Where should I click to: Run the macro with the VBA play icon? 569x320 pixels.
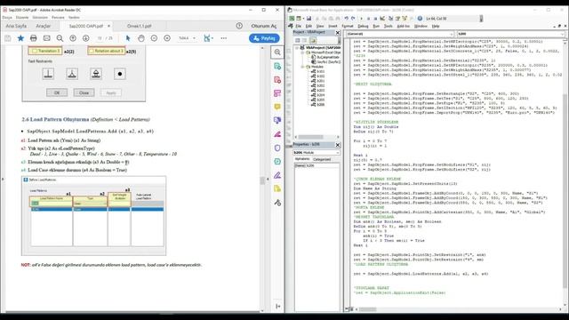(361, 18)
